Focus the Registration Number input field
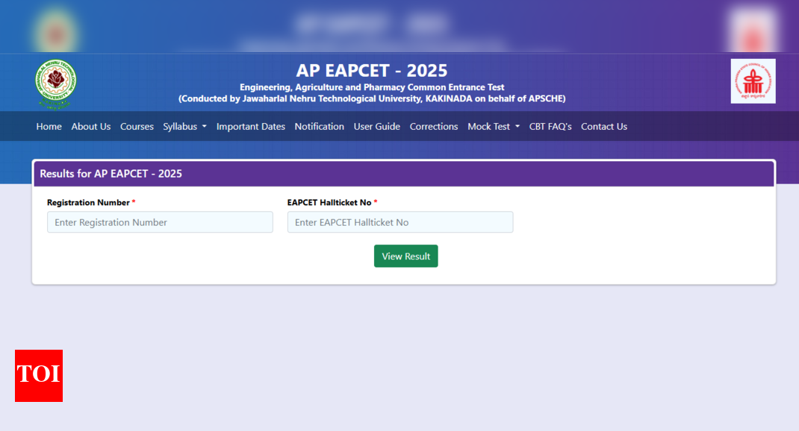Viewport: 799px width, 431px height. point(160,222)
